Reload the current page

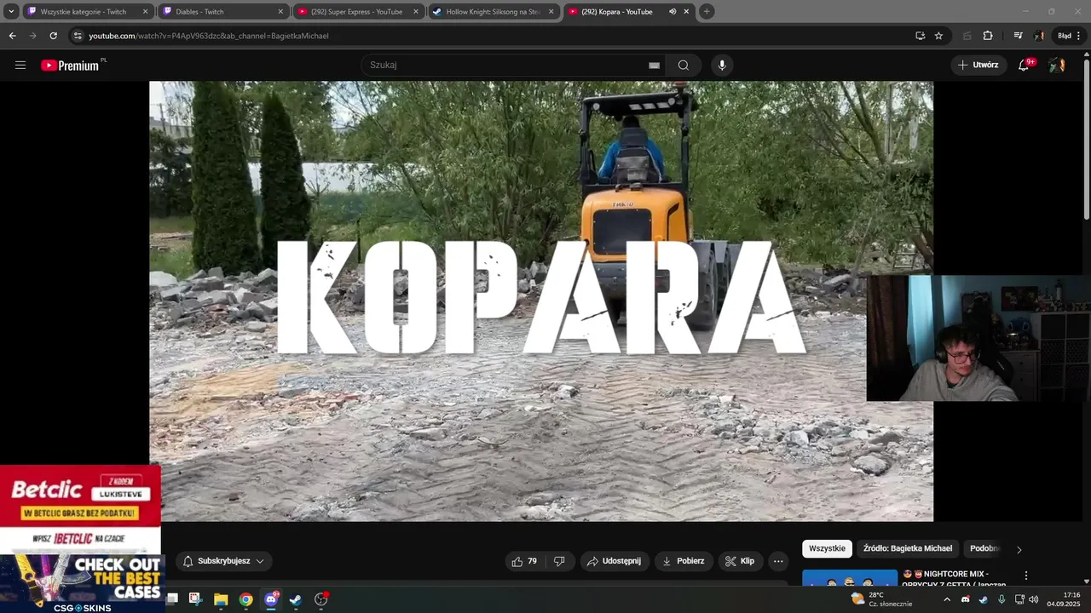(x=53, y=36)
